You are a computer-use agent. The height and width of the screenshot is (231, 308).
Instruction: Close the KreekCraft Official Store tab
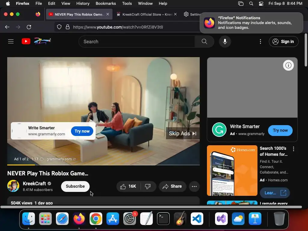[x=175, y=14]
